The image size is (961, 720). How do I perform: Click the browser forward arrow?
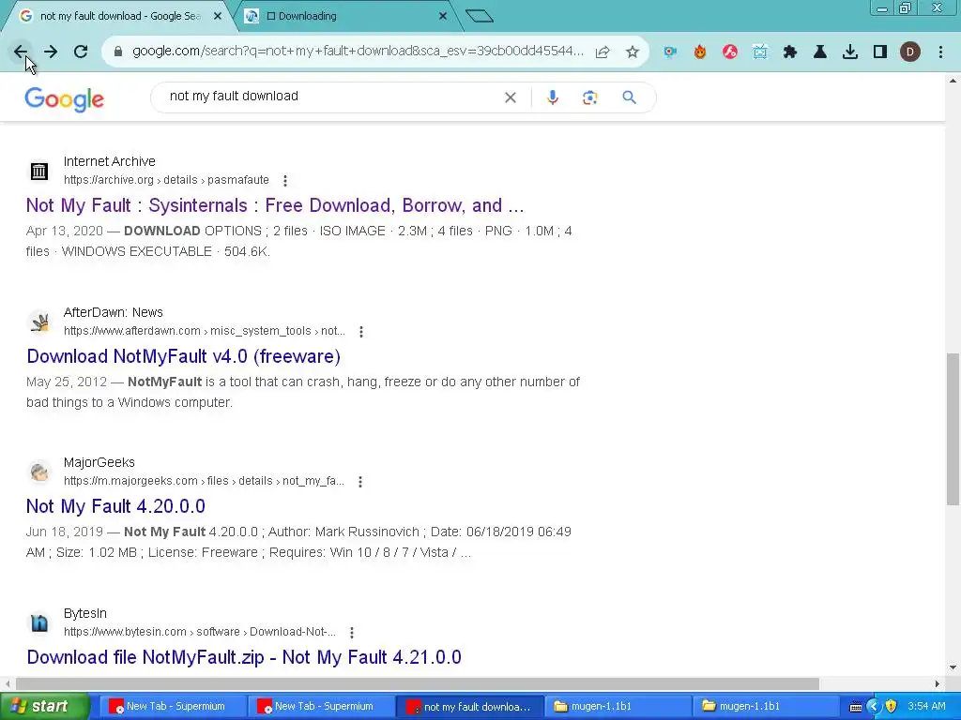tap(51, 52)
